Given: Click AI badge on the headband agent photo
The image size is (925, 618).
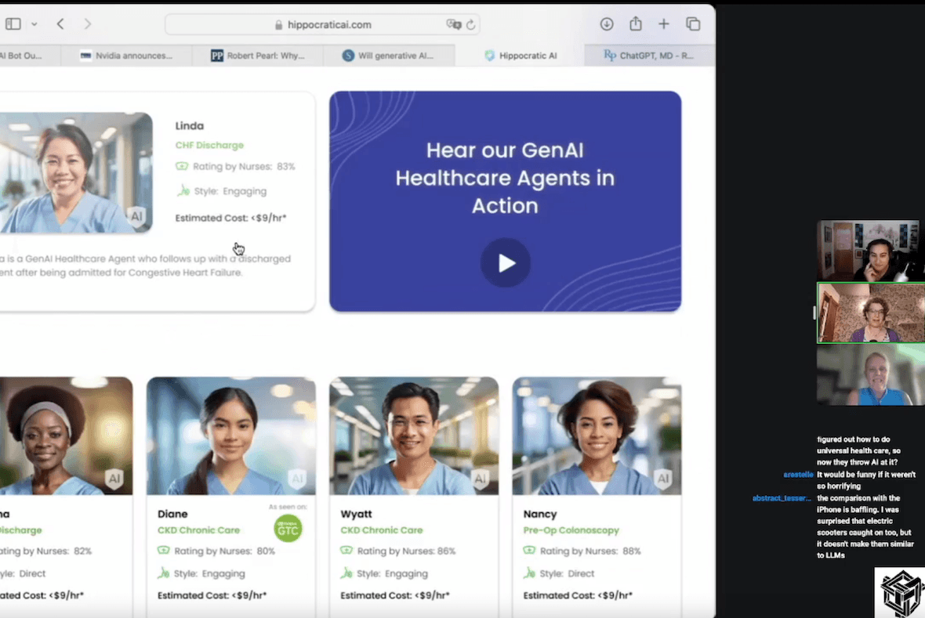Looking at the screenshot, I should click(114, 479).
